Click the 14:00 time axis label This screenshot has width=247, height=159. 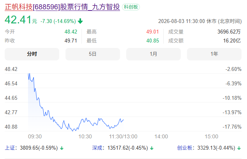pyautogui.click(x=161, y=136)
